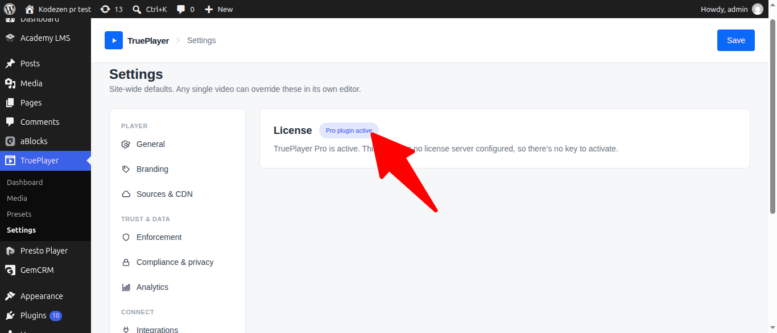Open the Analytics settings section
Screen dimensions: 777x333
pyautogui.click(x=177, y=287)
